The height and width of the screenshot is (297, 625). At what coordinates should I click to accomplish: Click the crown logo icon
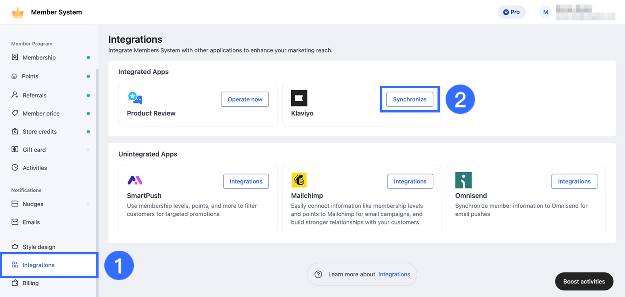tap(18, 12)
